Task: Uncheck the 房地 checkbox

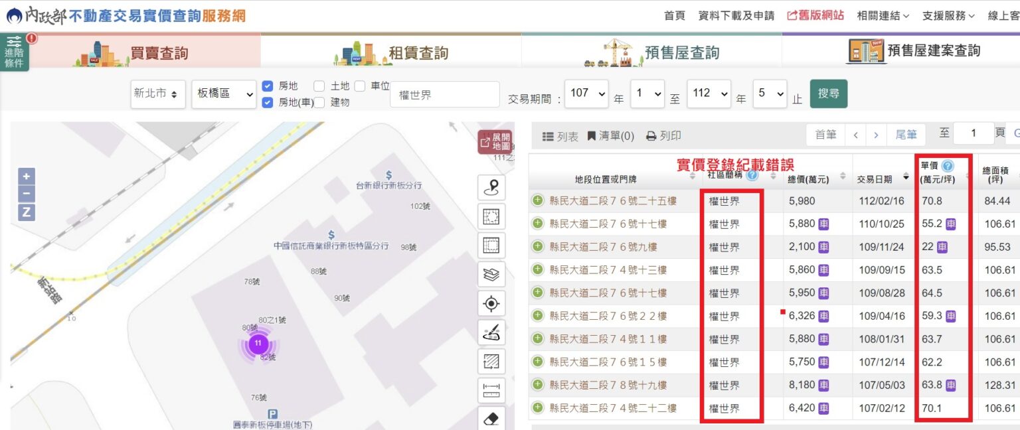Action: tap(268, 86)
